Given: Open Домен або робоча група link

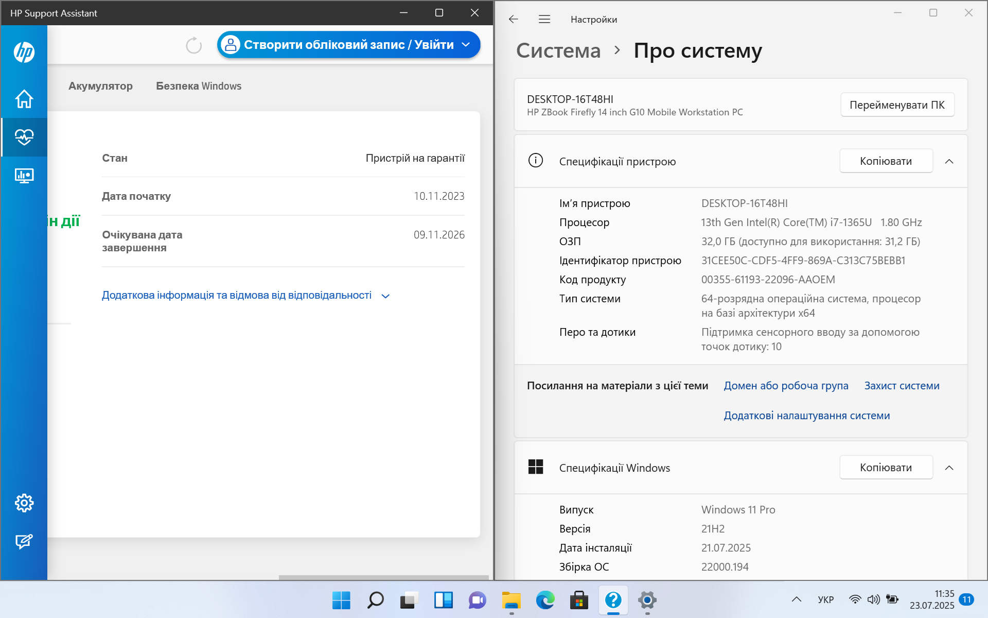Looking at the screenshot, I should coord(786,386).
